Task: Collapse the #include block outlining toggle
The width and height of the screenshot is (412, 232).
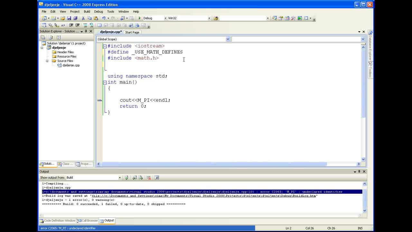Action: click(x=105, y=46)
